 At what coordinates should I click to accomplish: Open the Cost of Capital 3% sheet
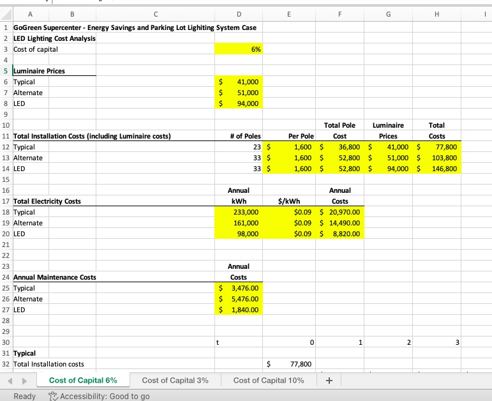(x=175, y=381)
